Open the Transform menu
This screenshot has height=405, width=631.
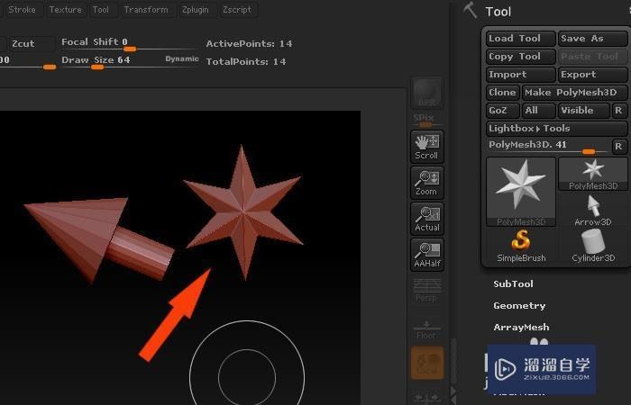pyautogui.click(x=146, y=10)
